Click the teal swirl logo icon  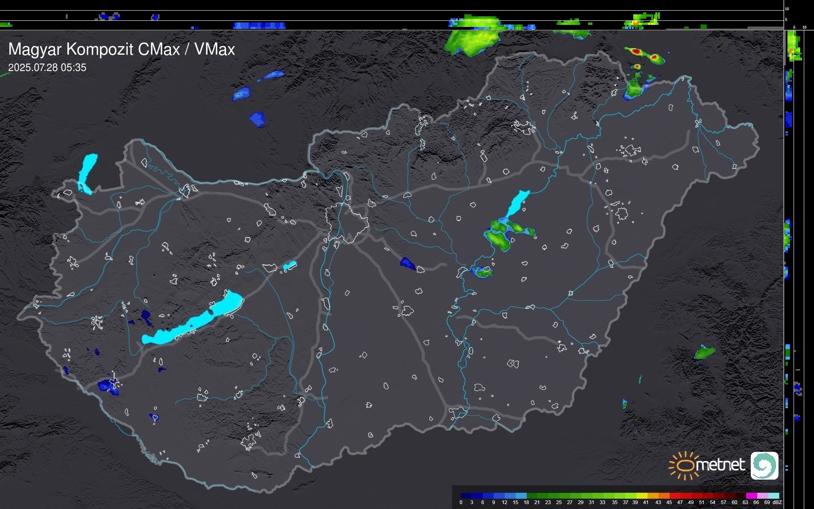click(764, 465)
